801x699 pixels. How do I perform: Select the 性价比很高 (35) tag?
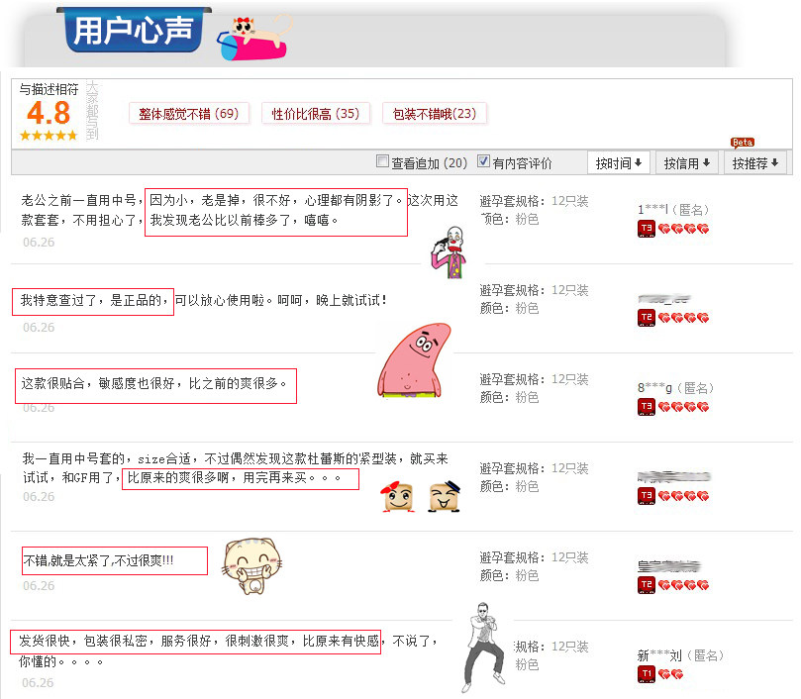[315, 114]
